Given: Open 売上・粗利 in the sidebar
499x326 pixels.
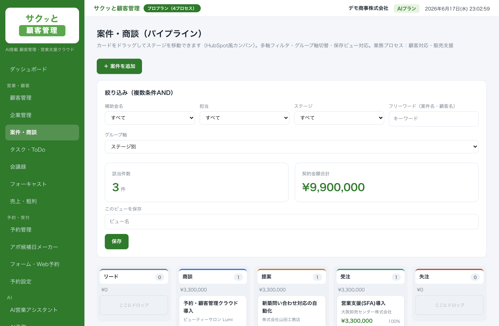Looking at the screenshot, I should pyautogui.click(x=42, y=201).
